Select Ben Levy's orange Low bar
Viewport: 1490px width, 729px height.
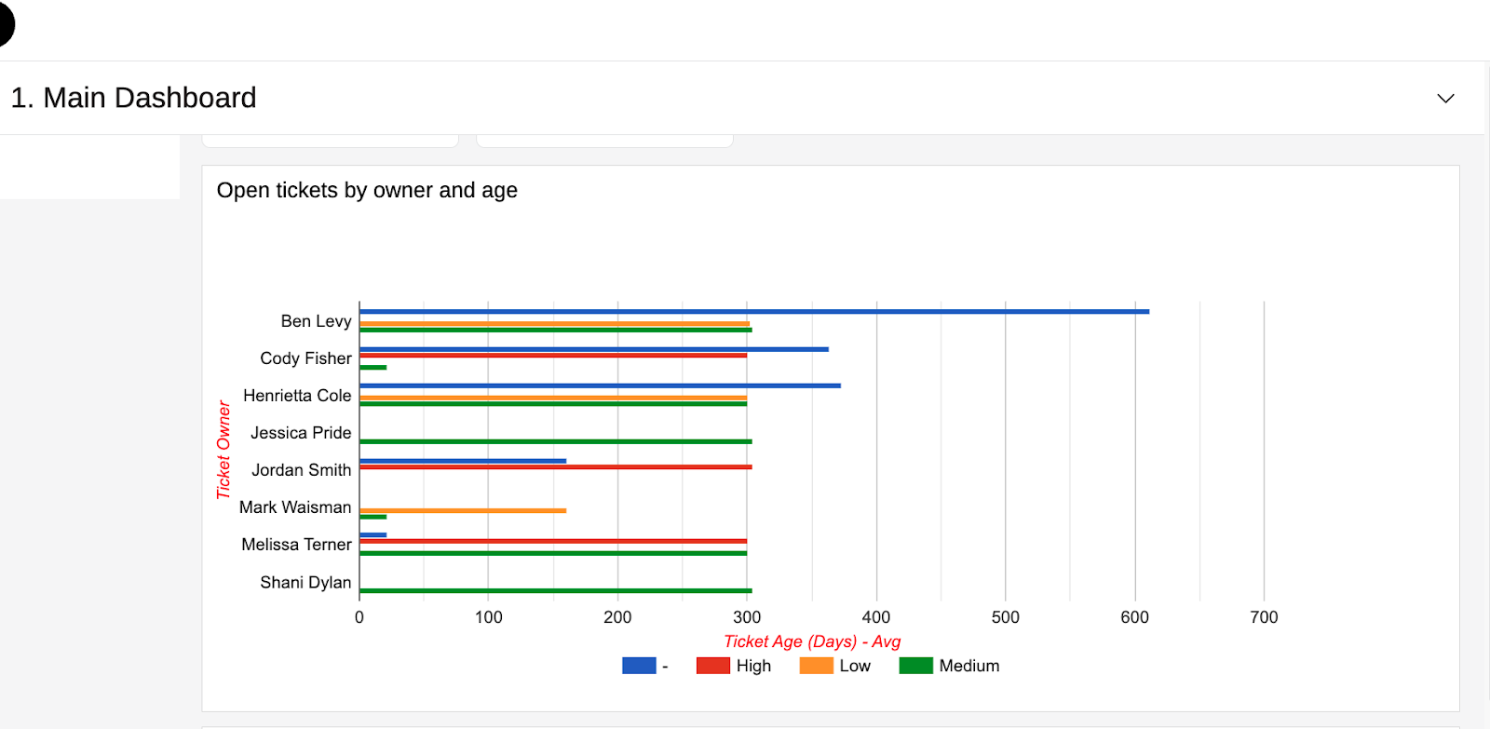[x=555, y=324]
